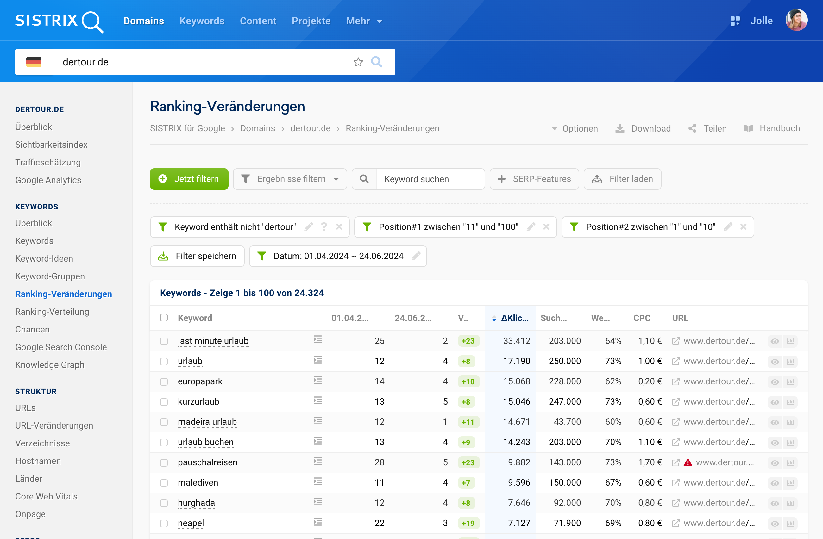
Task: Open SERP view icon for 'europapark'
Action: click(318, 381)
